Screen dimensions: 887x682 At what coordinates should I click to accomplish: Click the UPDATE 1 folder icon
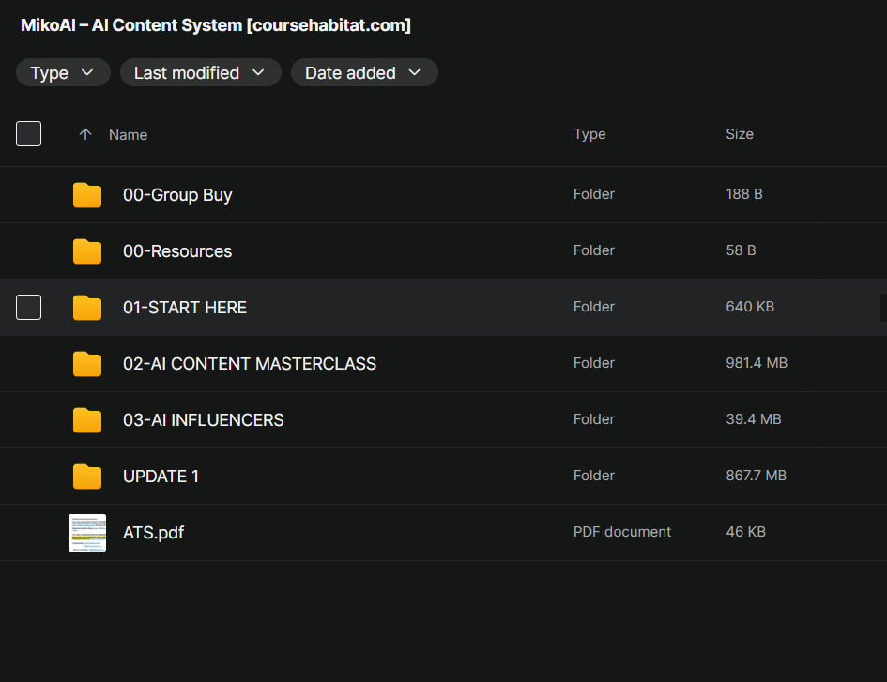87,477
